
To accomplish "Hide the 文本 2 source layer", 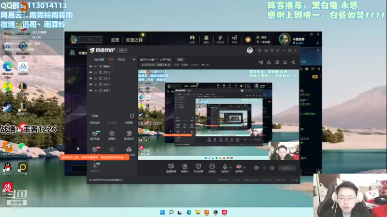I will [91, 72].
